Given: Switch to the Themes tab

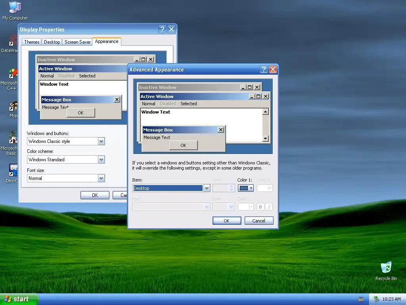Looking at the screenshot, I should pyautogui.click(x=32, y=42).
